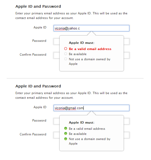Click the lower Apple ID must heading
151x160 pixels.
coord(82,123)
